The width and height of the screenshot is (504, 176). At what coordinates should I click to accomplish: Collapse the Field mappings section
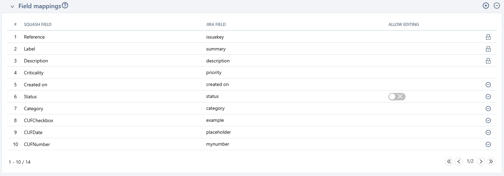click(12, 6)
